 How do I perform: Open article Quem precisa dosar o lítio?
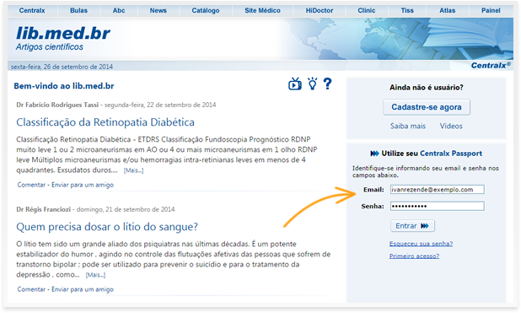[107, 227]
